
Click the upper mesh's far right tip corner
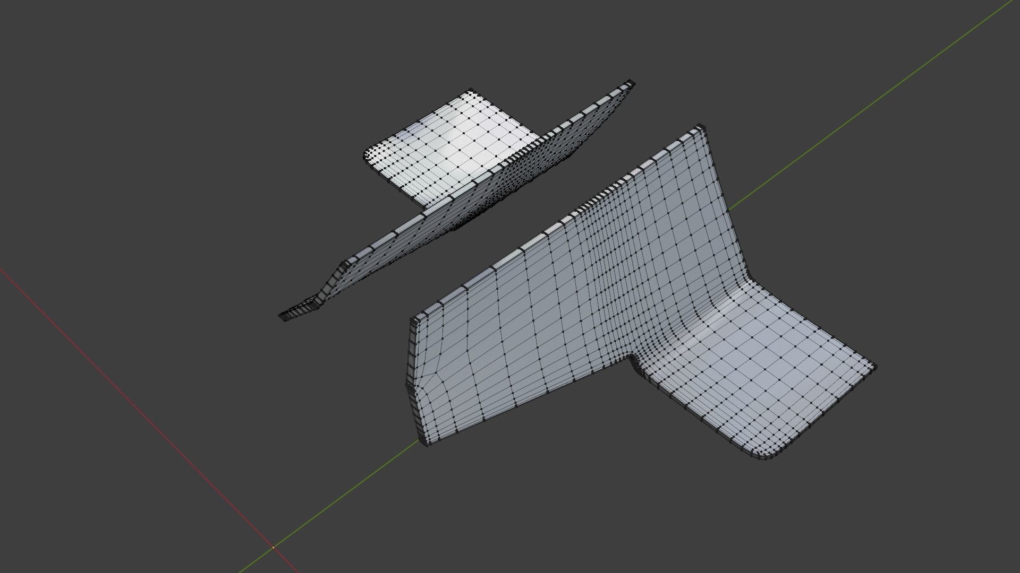631,82
